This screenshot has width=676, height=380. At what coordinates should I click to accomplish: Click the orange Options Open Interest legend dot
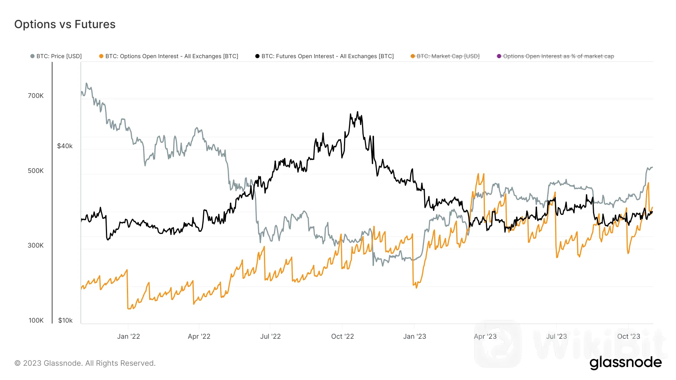(x=101, y=56)
